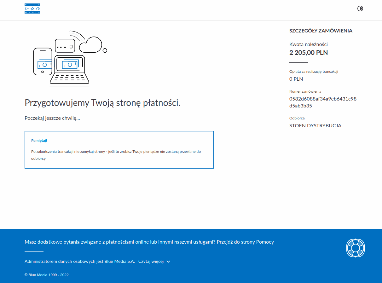The image size is (382, 283).
Task: Open help via the lifebuoy icon
Action: click(x=355, y=248)
